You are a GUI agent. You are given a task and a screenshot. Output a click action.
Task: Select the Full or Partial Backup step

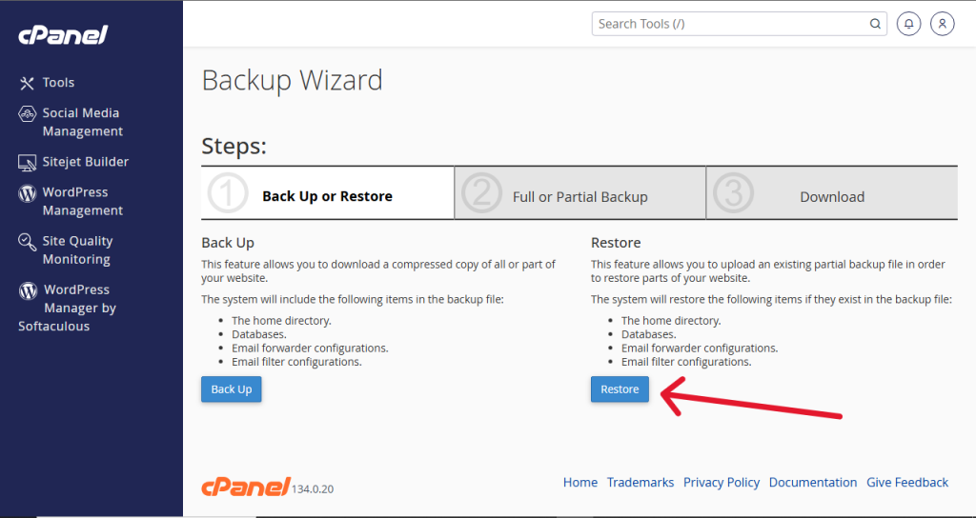pos(580,193)
